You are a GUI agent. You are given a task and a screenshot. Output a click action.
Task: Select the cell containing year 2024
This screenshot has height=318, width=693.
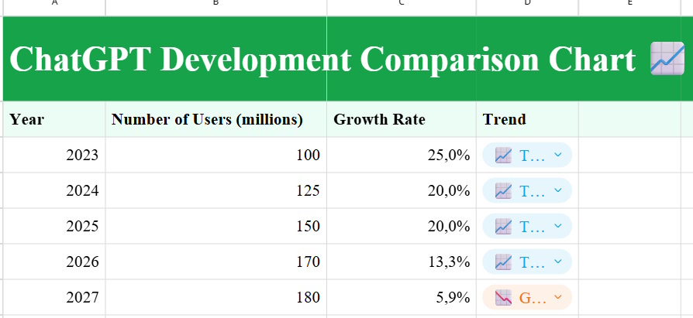point(54,190)
